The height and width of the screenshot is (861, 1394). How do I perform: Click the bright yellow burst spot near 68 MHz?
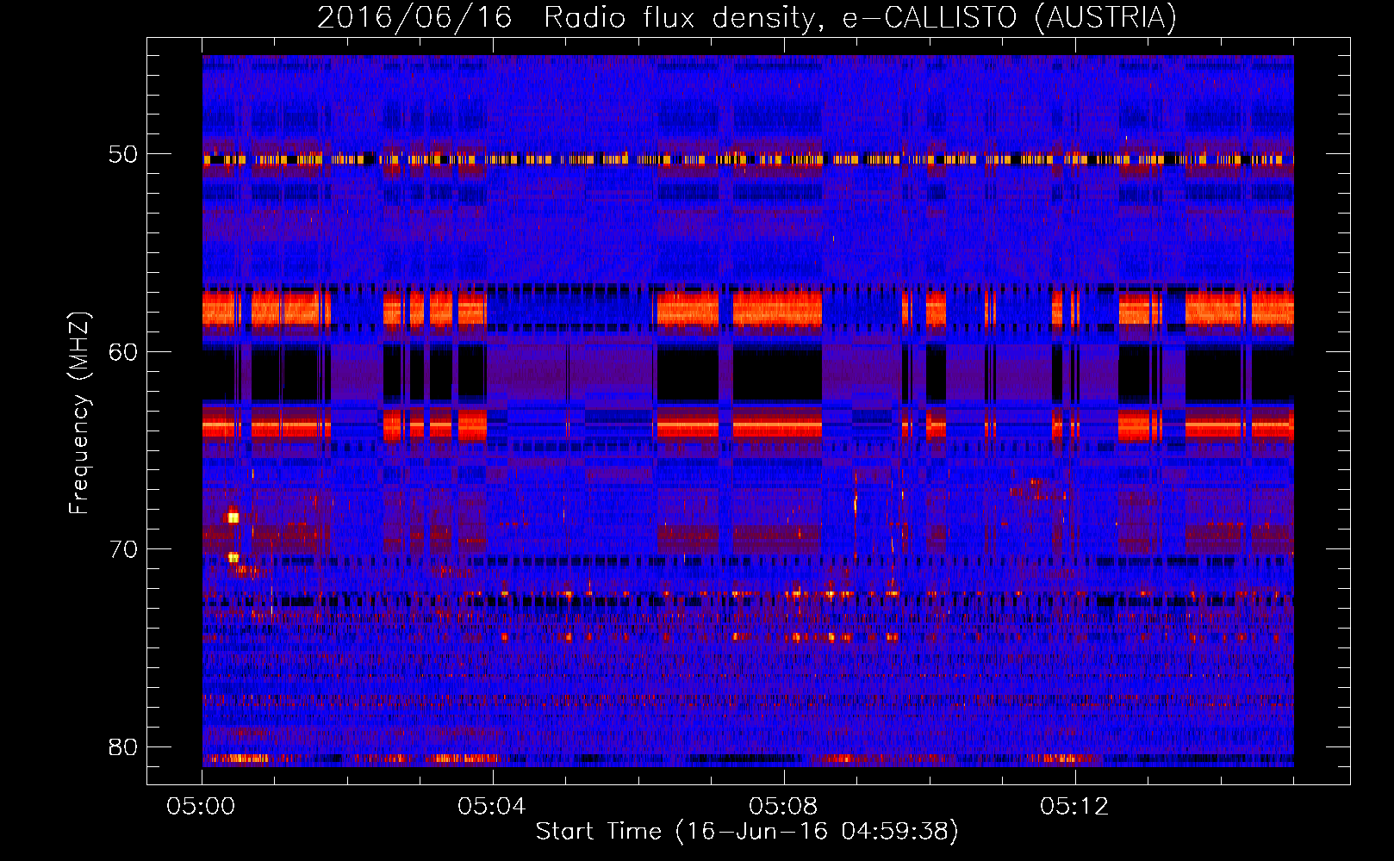tap(233, 517)
